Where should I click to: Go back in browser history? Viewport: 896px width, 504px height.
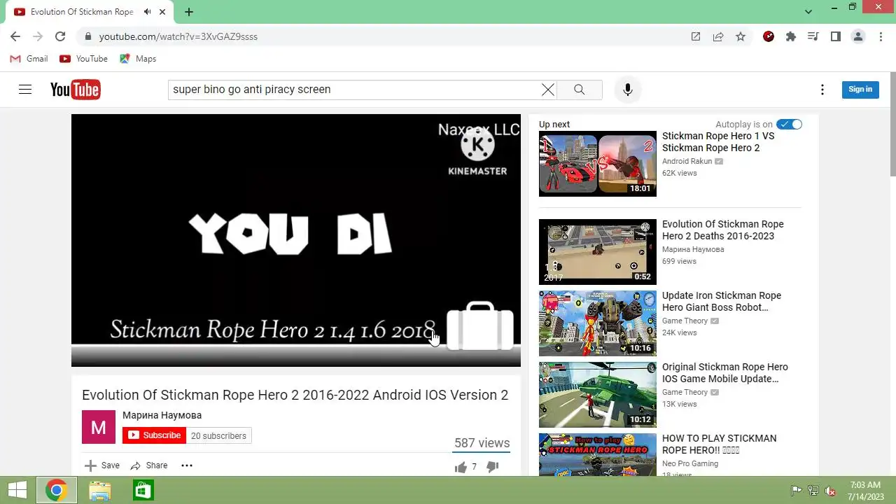tap(15, 36)
